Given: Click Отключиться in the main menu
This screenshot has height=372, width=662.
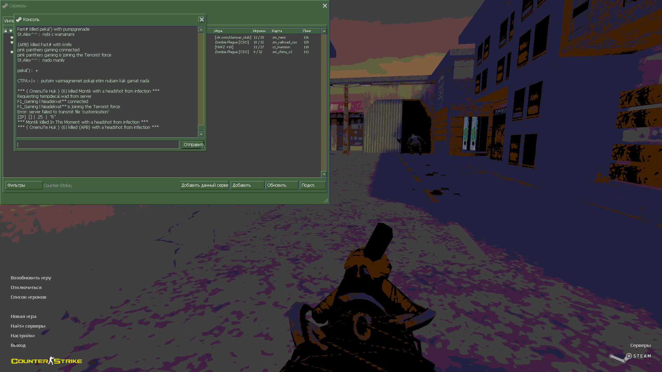Looking at the screenshot, I should pos(26,288).
